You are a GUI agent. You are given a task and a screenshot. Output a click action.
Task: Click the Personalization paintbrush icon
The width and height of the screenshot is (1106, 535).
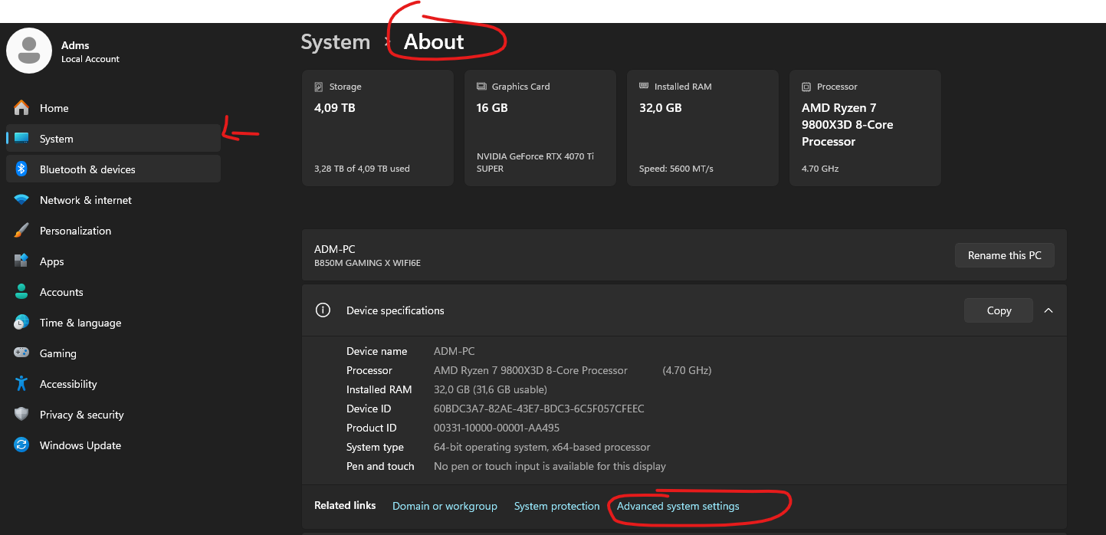pos(21,231)
